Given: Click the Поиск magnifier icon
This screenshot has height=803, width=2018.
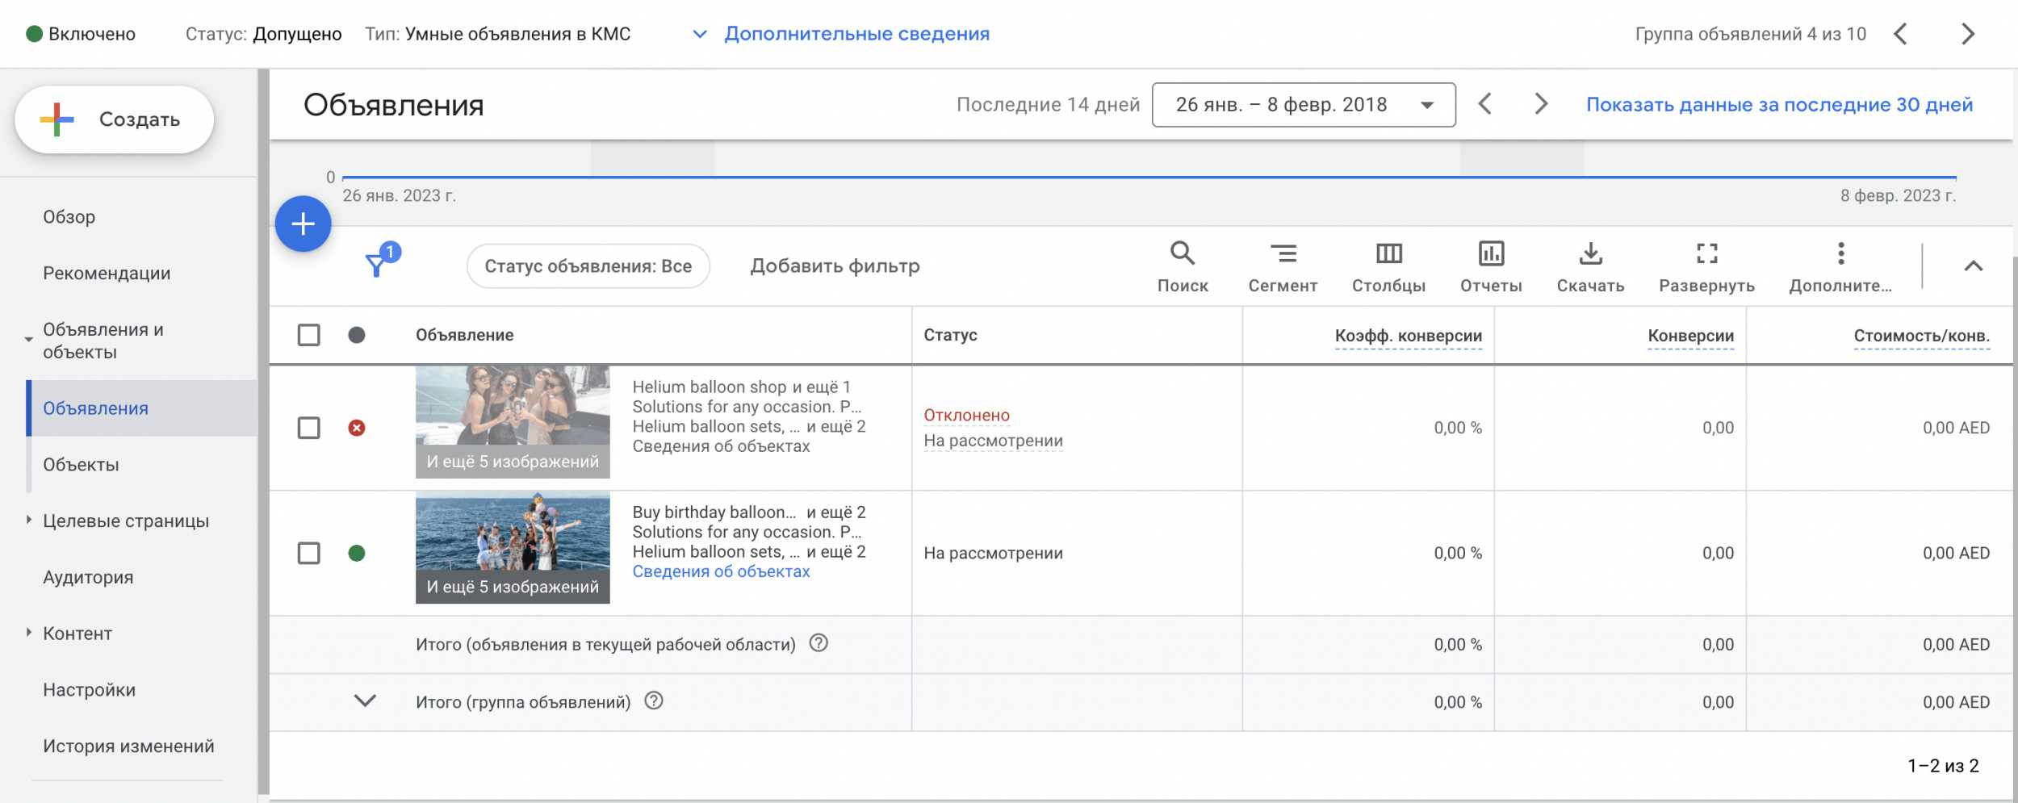Looking at the screenshot, I should 1182,254.
